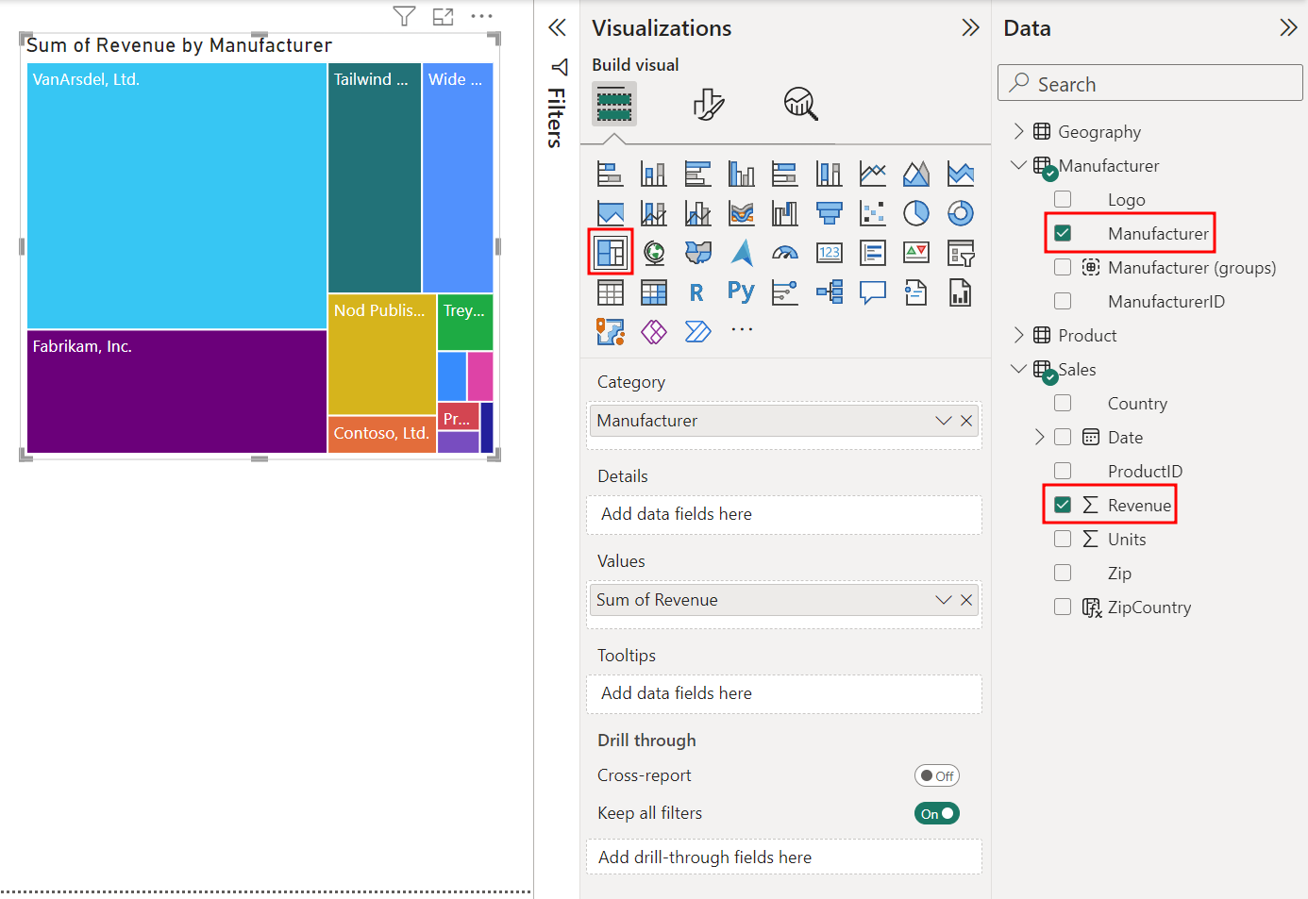Insert a Table visual
This screenshot has width=1308, height=899.
pos(611,292)
